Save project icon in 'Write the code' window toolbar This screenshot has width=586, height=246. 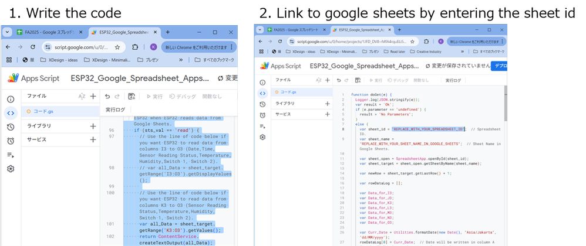132,96
